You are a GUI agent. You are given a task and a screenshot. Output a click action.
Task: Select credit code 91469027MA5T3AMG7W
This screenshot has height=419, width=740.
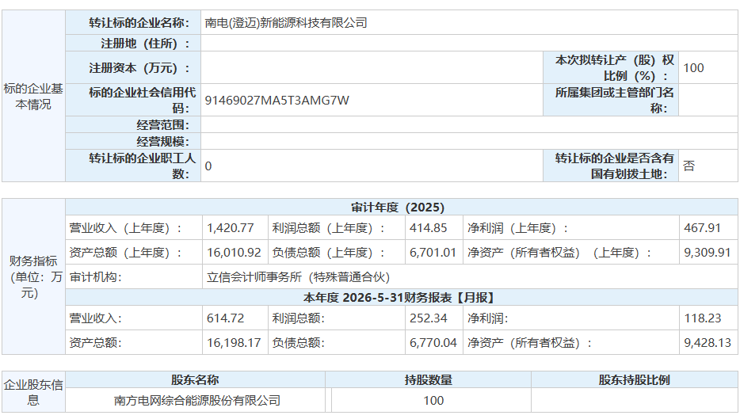(277, 101)
